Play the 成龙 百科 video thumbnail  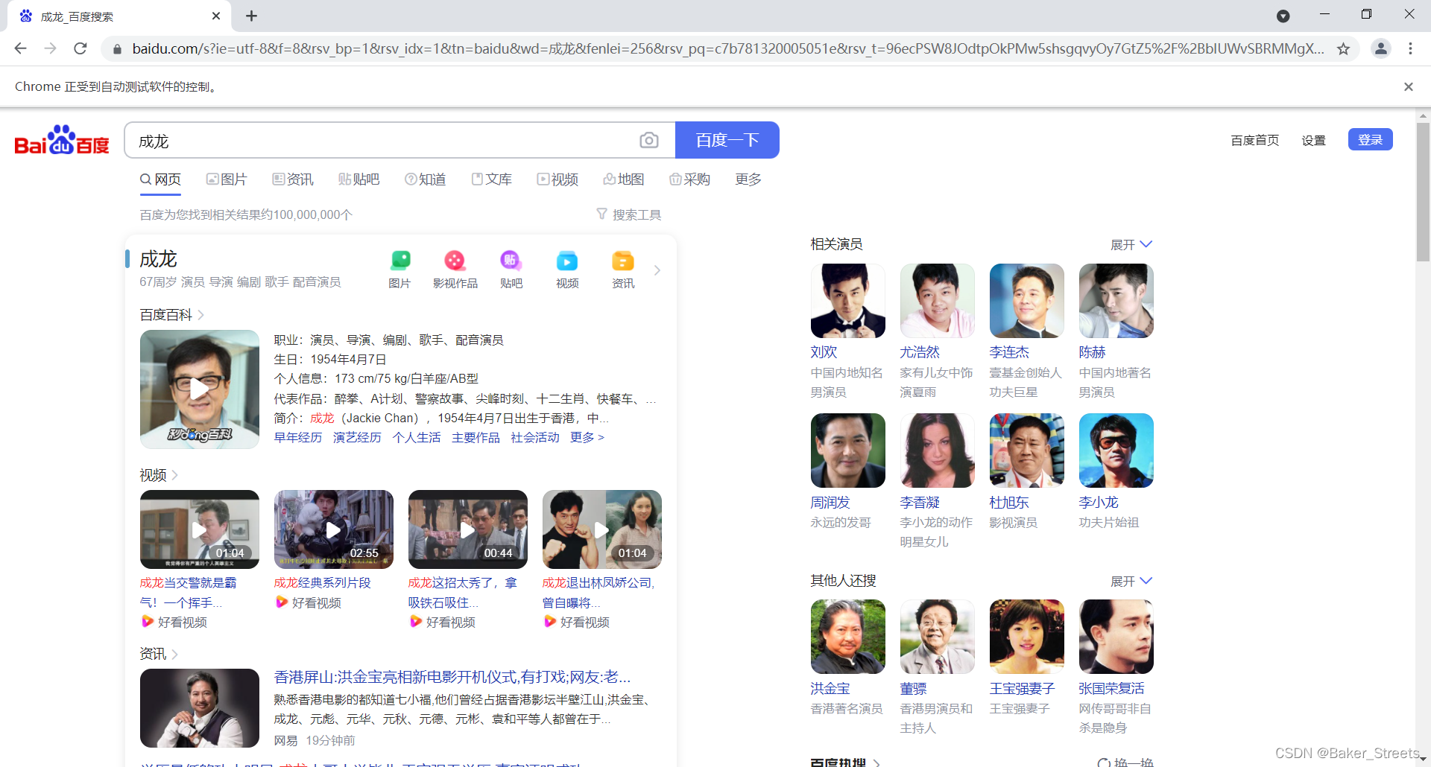click(x=199, y=389)
